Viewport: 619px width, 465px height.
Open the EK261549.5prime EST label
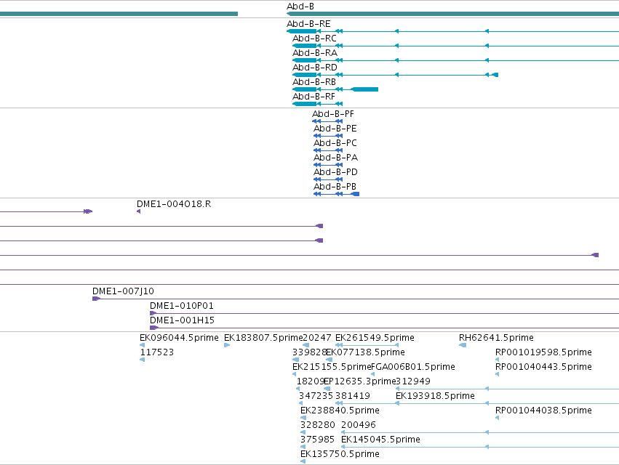(x=375, y=338)
